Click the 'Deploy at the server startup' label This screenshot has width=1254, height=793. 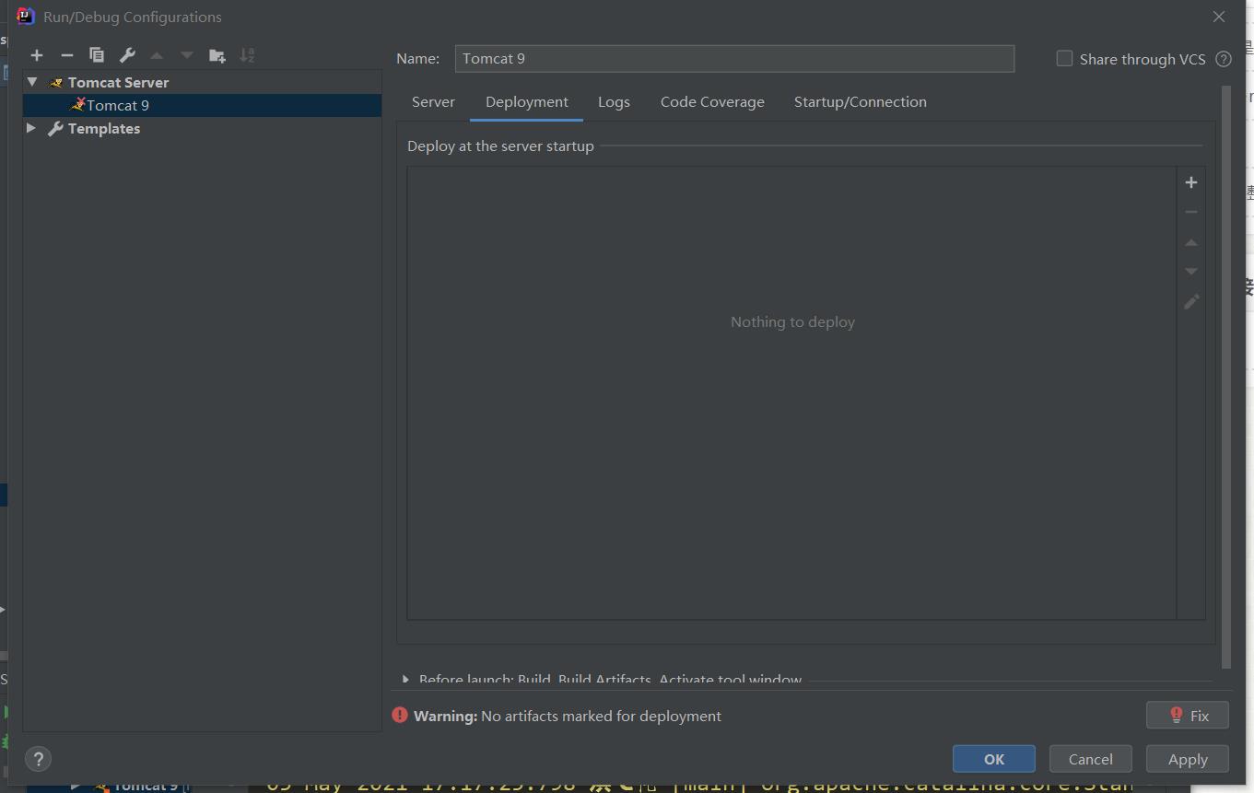[x=500, y=146]
